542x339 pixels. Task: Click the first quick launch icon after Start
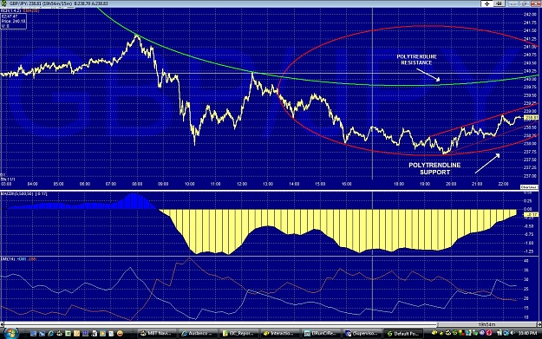pos(34,334)
